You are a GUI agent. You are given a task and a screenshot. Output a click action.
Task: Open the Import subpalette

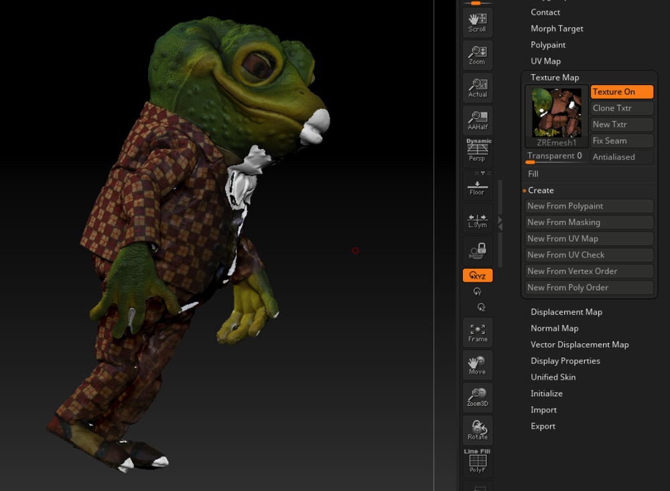543,410
